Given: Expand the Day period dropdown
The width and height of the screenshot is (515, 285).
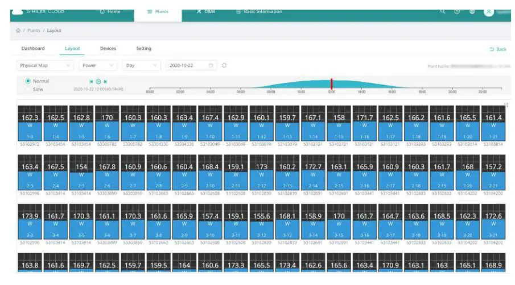Looking at the screenshot, I should click(x=141, y=65).
